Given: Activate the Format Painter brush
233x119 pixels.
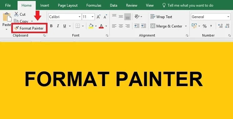Looking at the screenshot, I should tap(29, 28).
